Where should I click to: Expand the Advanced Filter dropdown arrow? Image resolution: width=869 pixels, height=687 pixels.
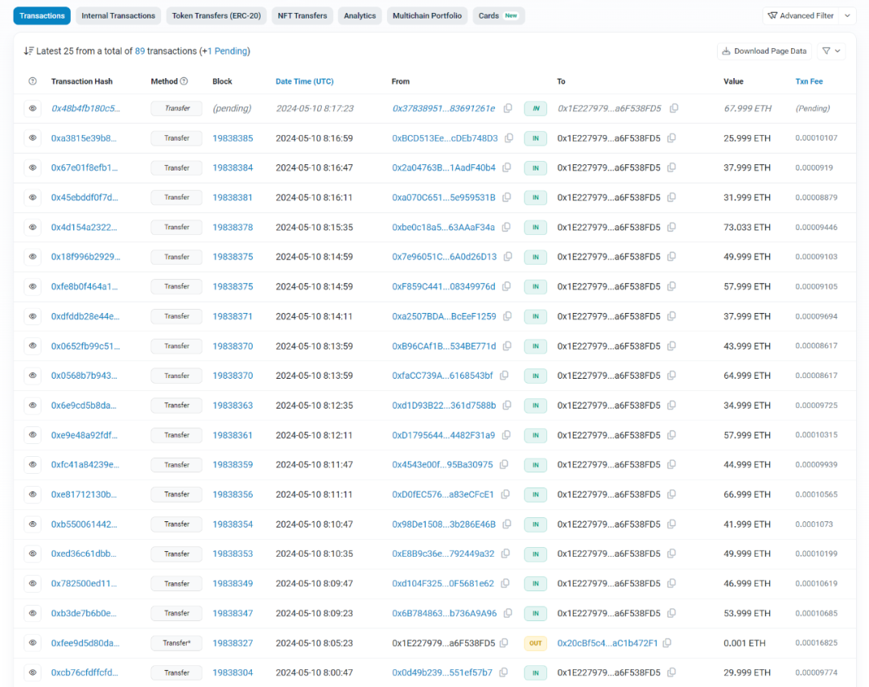pos(848,15)
